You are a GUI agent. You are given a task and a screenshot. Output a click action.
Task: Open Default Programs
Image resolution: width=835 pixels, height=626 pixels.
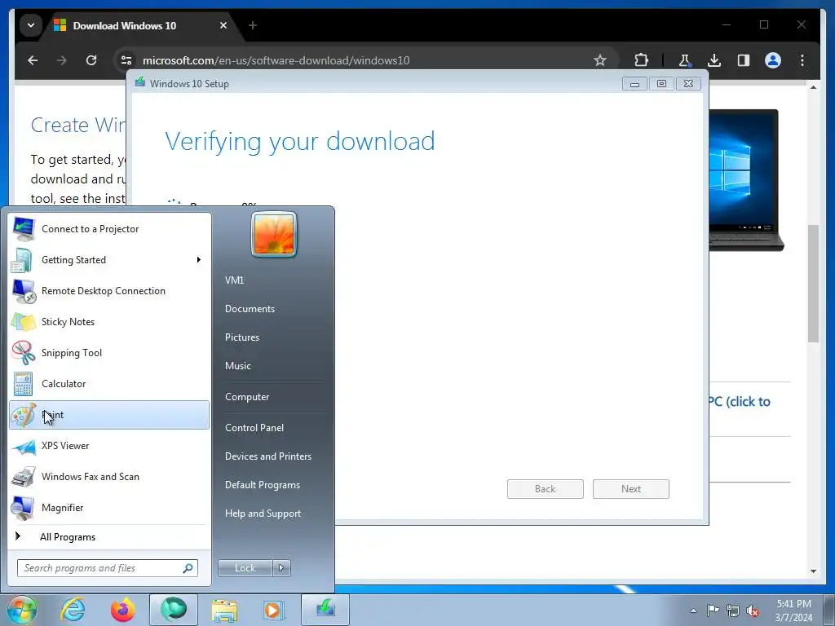click(262, 485)
